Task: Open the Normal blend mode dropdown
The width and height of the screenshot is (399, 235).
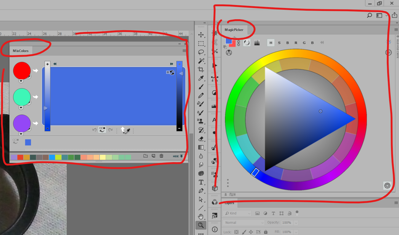Action: 244,223
